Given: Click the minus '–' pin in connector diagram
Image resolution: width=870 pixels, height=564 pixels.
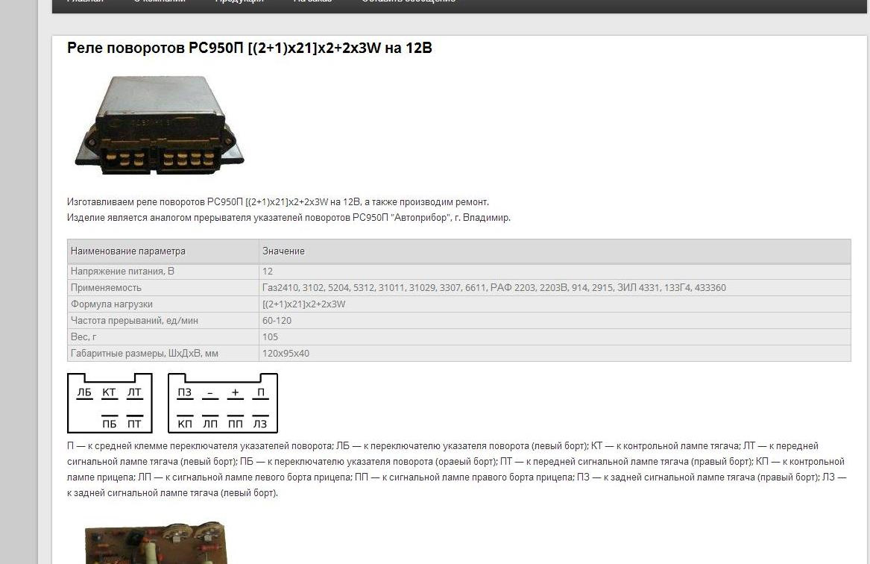Looking at the screenshot, I should pos(210,393).
